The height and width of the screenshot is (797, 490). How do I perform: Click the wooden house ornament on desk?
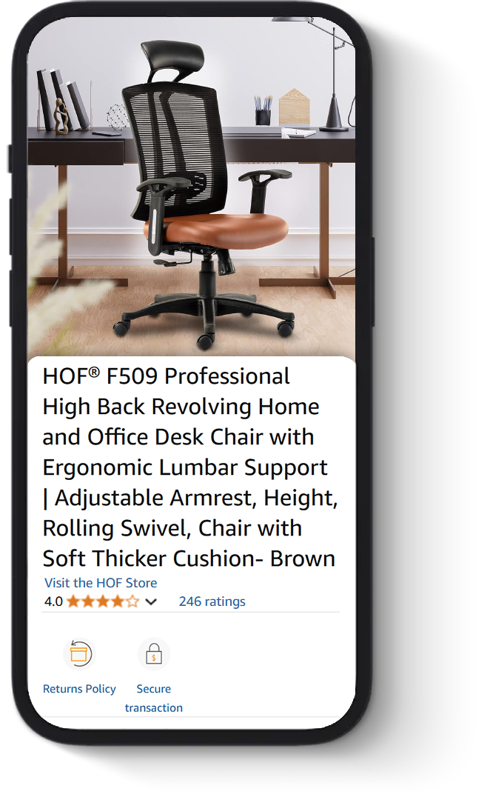(x=294, y=106)
